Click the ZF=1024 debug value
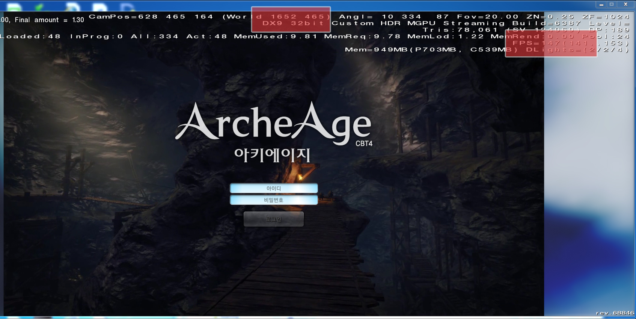The image size is (636, 319). [x=606, y=17]
